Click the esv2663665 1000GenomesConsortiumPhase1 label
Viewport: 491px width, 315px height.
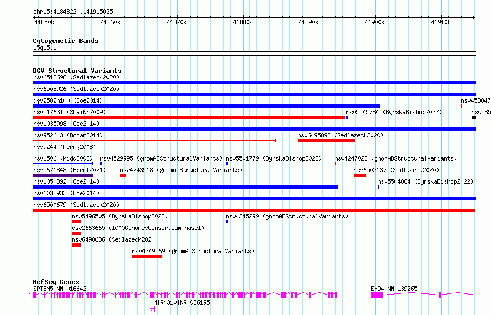pyautogui.click(x=138, y=228)
